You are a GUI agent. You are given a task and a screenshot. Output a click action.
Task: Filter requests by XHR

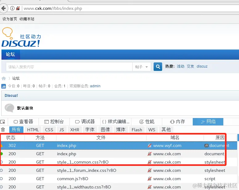pyautogui.click(x=75, y=130)
